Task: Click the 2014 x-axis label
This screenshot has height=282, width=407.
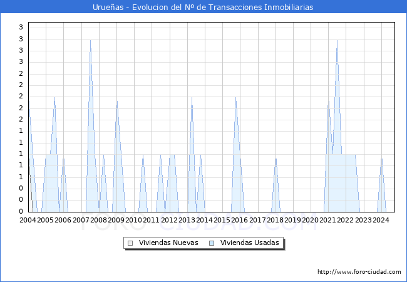Action: (204, 220)
